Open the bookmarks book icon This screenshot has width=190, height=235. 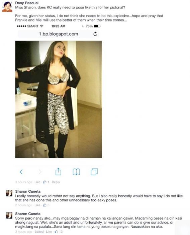click(76, 172)
